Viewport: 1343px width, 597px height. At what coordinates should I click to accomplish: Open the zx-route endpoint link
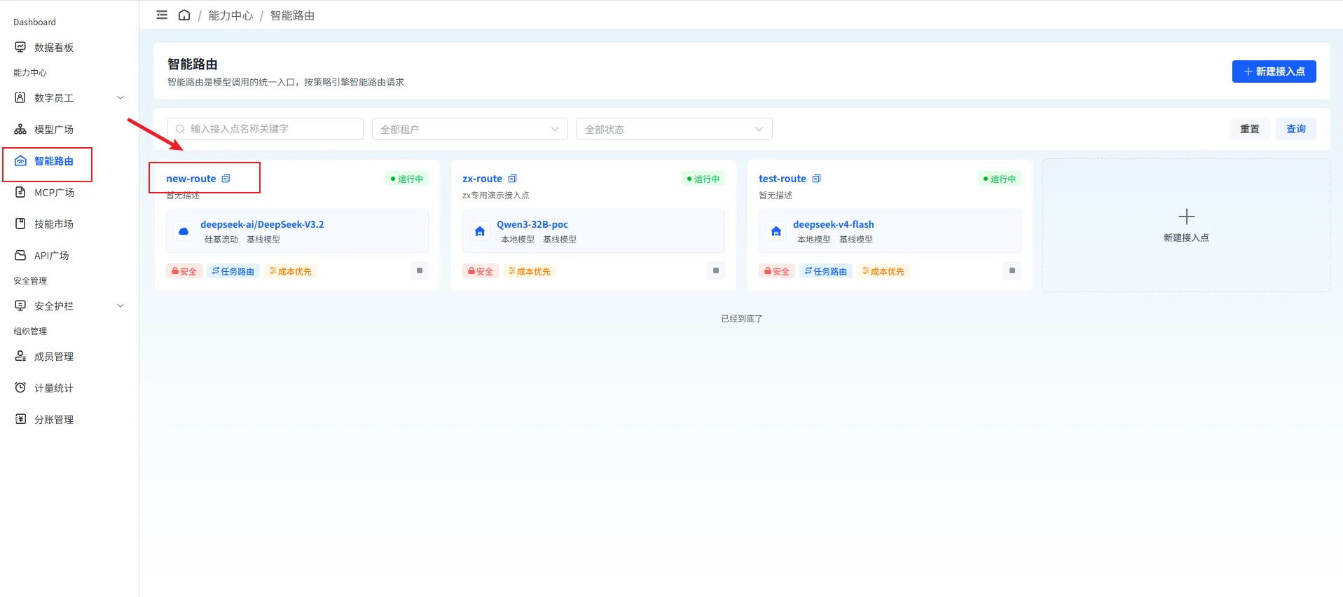(482, 179)
